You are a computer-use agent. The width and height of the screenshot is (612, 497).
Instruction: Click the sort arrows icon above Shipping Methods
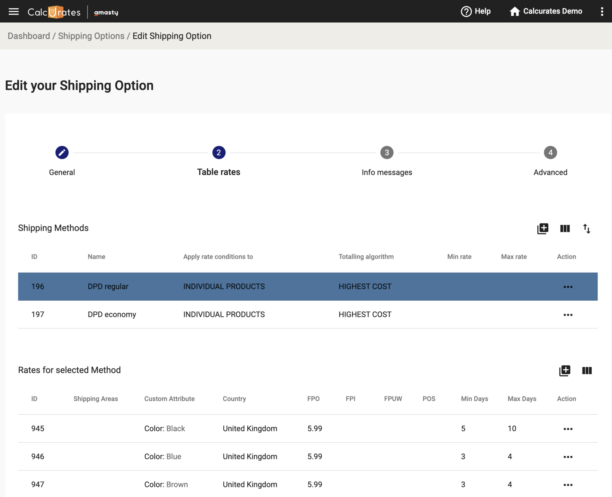pyautogui.click(x=587, y=229)
